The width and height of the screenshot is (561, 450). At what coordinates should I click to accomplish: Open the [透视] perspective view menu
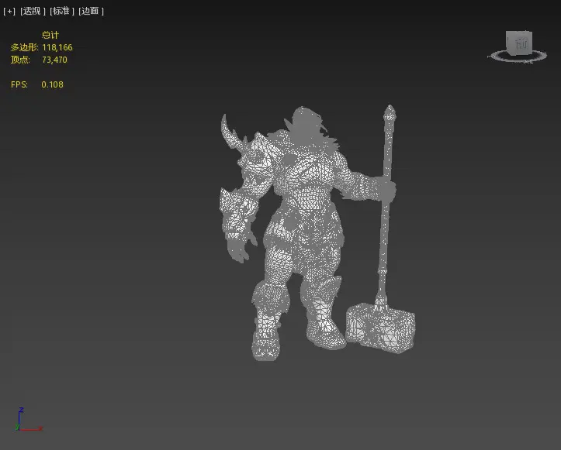(x=33, y=11)
